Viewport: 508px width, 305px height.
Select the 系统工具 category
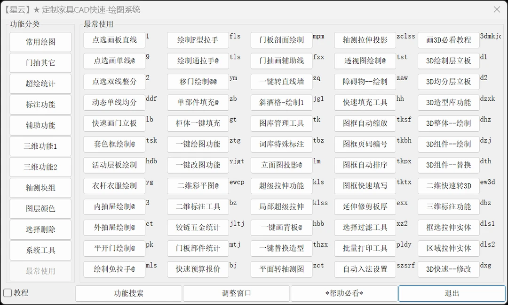click(x=40, y=250)
